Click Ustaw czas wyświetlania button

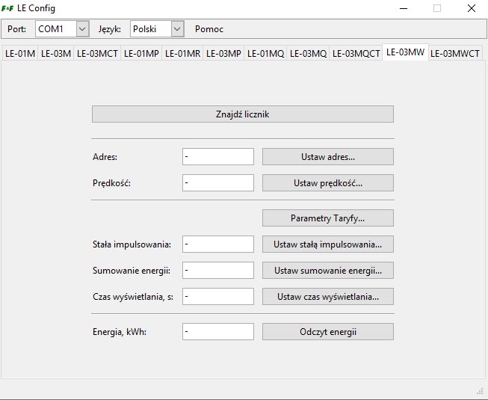328,296
